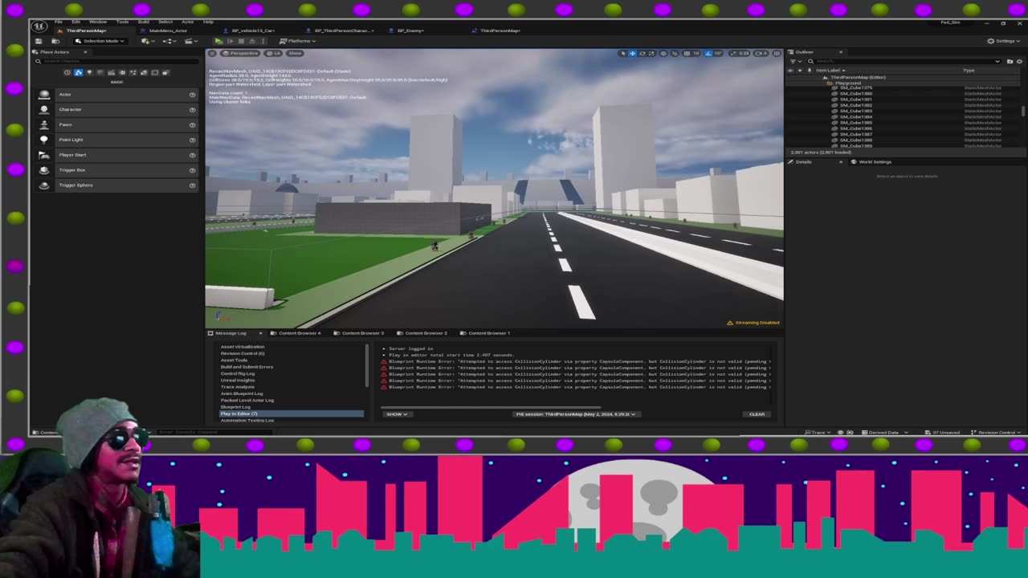Maximize or restore the viewport layout icon
The height and width of the screenshot is (578, 1028).
(x=777, y=53)
